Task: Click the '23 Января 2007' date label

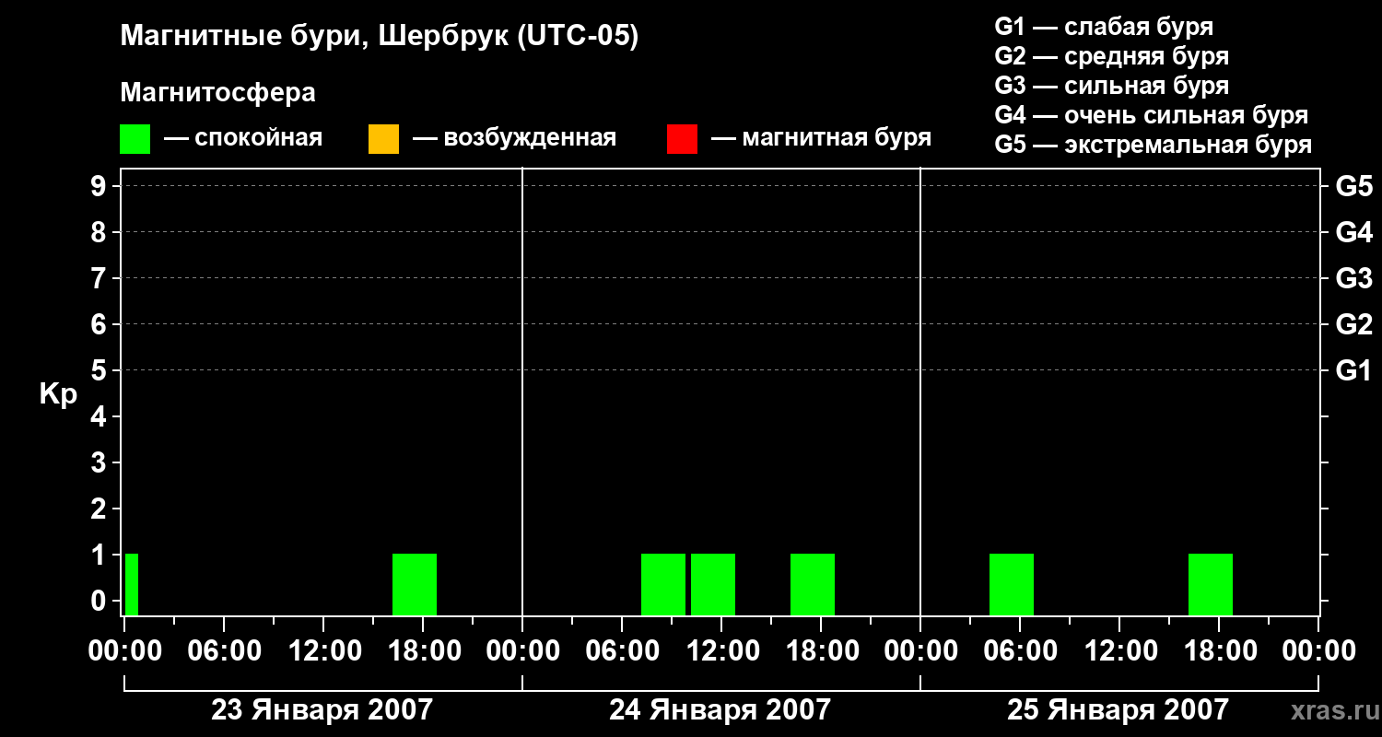Action: 322,710
